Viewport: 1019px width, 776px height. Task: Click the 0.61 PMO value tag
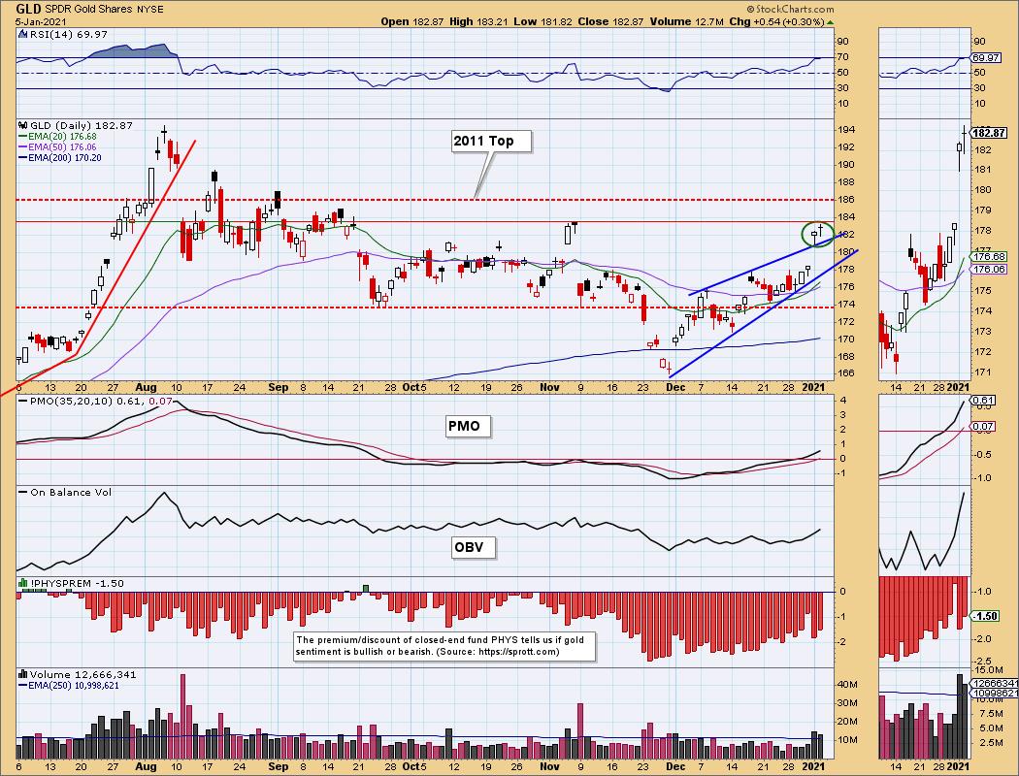pos(984,400)
